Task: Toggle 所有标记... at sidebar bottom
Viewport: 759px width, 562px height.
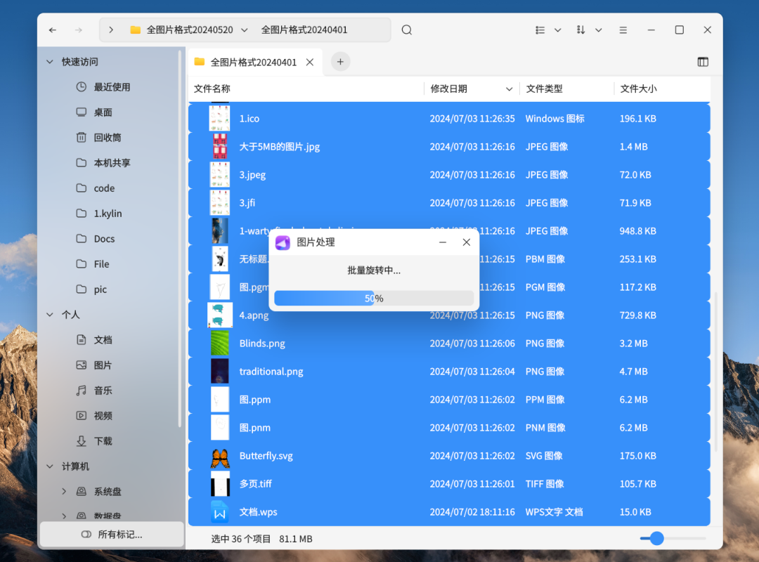Action: coord(112,535)
